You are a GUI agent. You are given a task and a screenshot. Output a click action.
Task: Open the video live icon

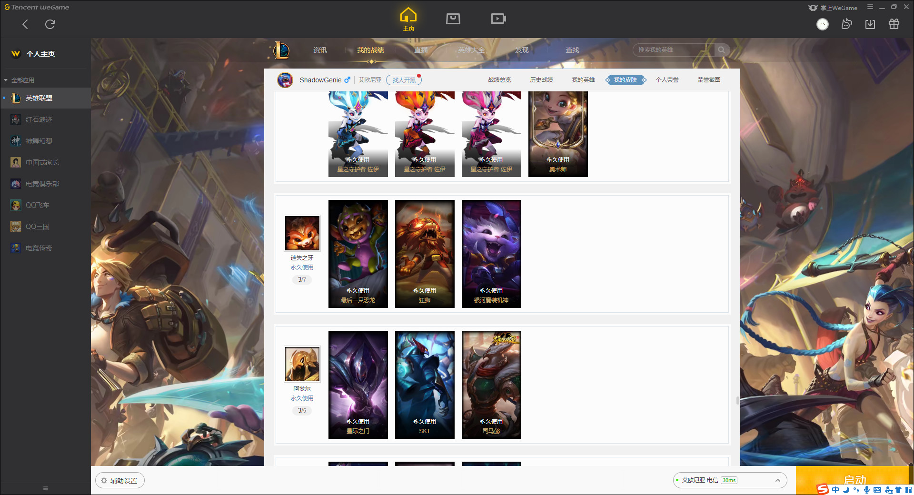tap(498, 19)
